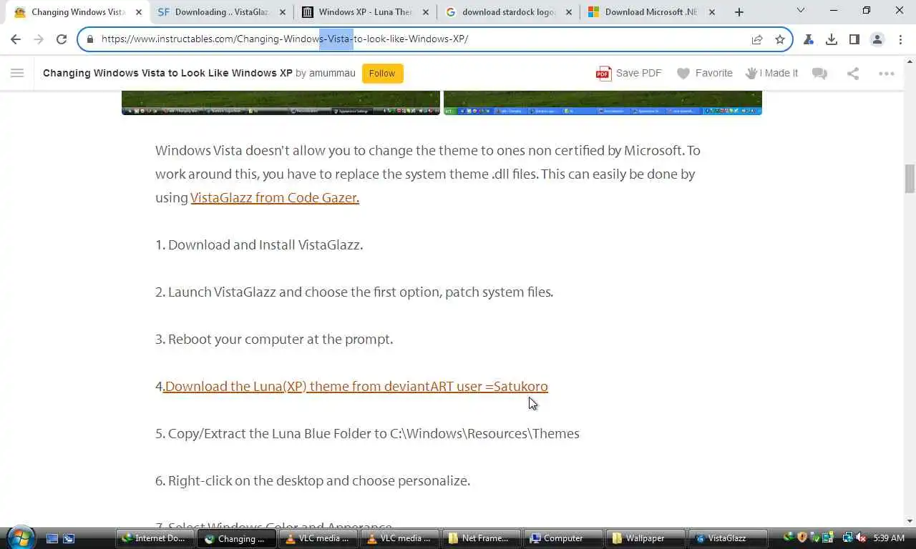Screen dimensions: 916x549
Task: Close the Downloading VistaGlazz tab
Action: 283,12
